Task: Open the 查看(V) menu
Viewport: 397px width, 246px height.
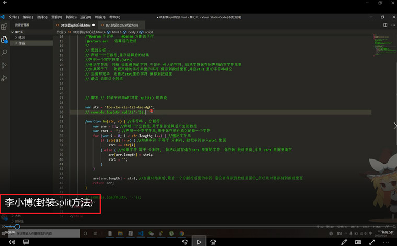Action: point(56,17)
